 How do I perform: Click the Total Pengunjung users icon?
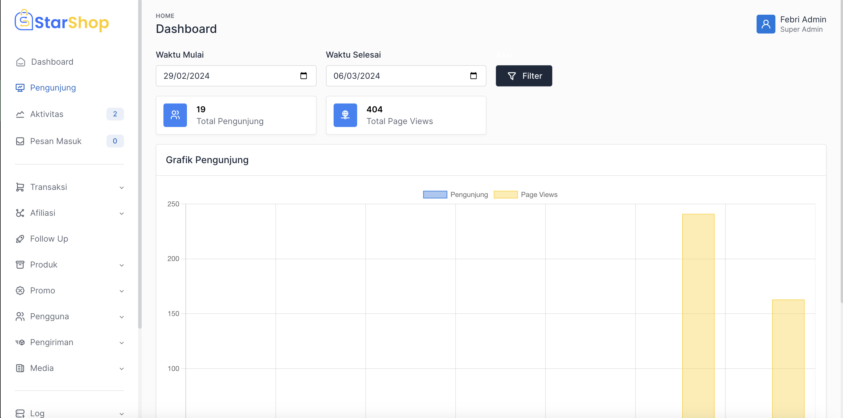coord(175,115)
